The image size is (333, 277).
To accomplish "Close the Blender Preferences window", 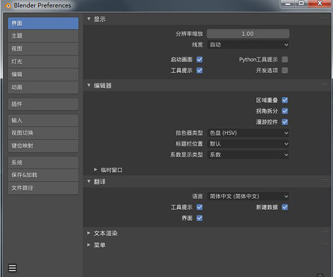I will (319, 4).
